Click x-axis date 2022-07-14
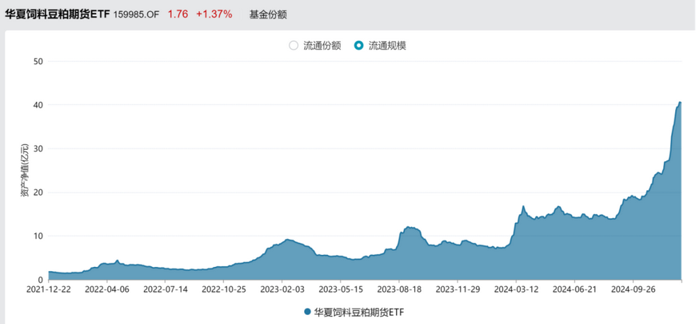Screen dimensions: 696x324 [165, 289]
